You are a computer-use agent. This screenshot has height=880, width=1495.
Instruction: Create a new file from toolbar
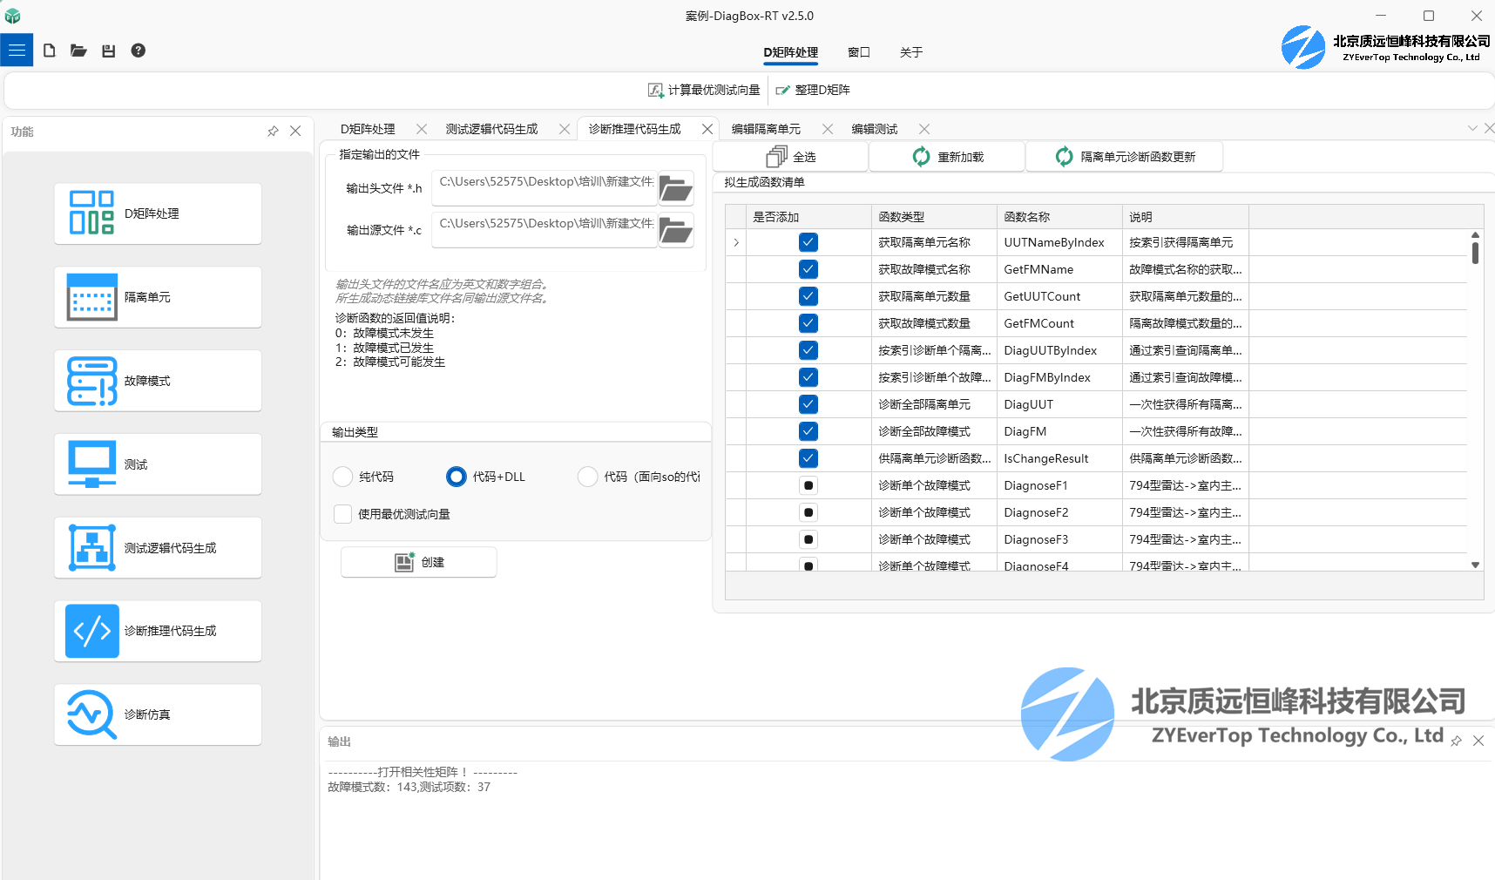50,51
